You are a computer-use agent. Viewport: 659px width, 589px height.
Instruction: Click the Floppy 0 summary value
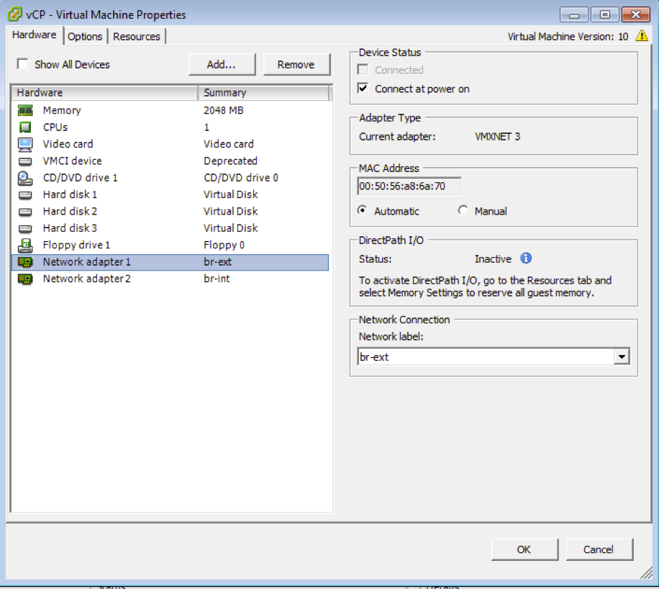[x=224, y=245]
